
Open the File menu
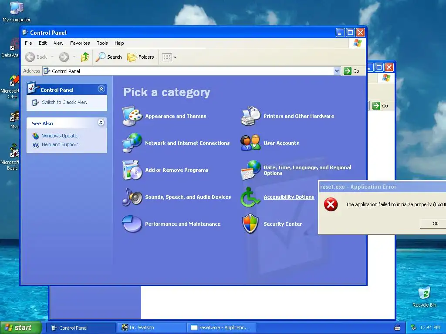pos(28,43)
